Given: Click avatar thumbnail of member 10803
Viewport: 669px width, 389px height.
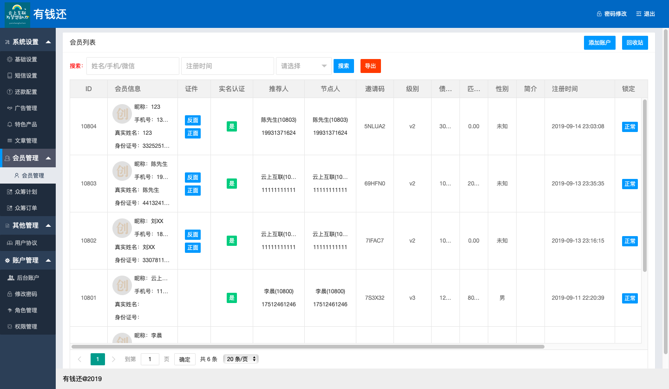Looking at the screenshot, I should click(122, 171).
